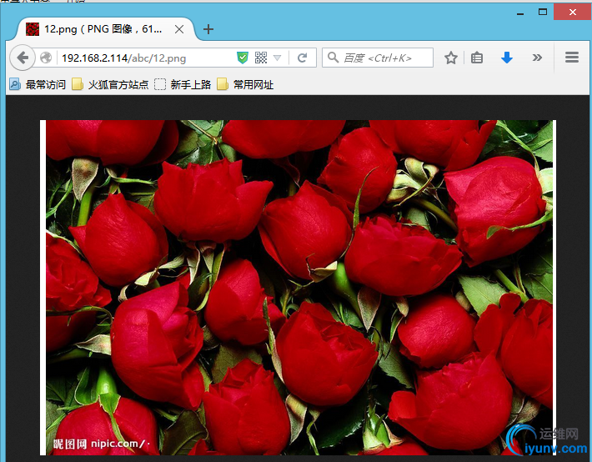Click the 百度 search input box
This screenshot has width=592, height=462.
378,58
